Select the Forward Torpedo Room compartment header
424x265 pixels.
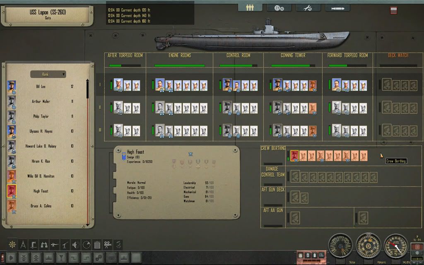click(x=348, y=55)
